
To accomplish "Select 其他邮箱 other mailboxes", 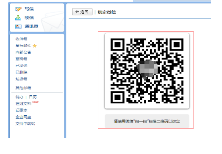I will (23, 88).
